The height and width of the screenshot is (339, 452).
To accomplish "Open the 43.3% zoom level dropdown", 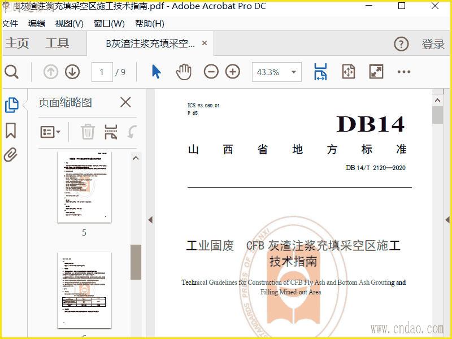I will pyautogui.click(x=277, y=72).
